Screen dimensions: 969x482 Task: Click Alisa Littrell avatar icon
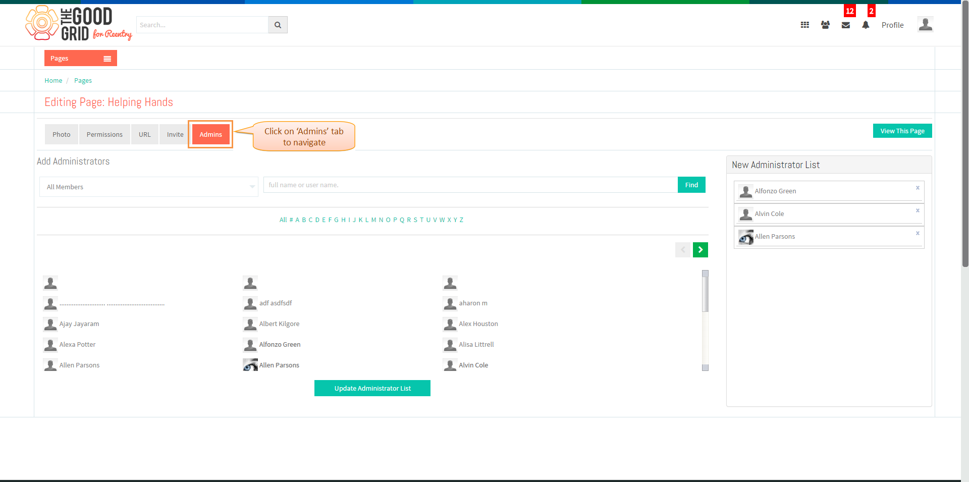point(450,344)
